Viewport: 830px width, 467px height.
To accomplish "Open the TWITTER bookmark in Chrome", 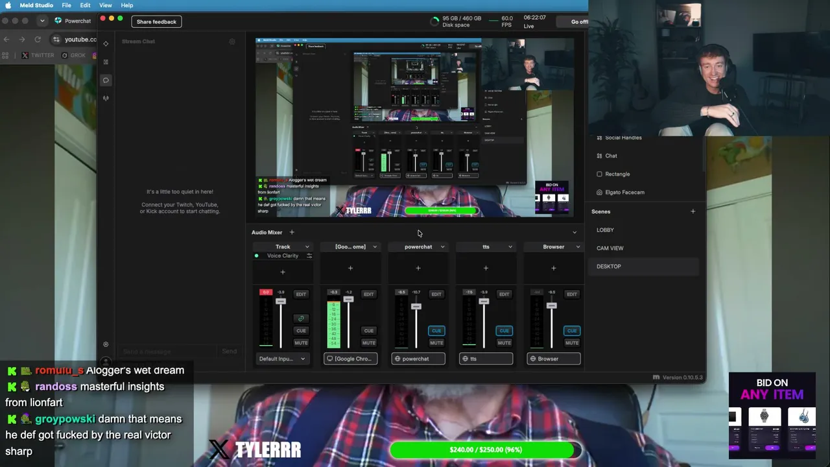I will click(38, 55).
